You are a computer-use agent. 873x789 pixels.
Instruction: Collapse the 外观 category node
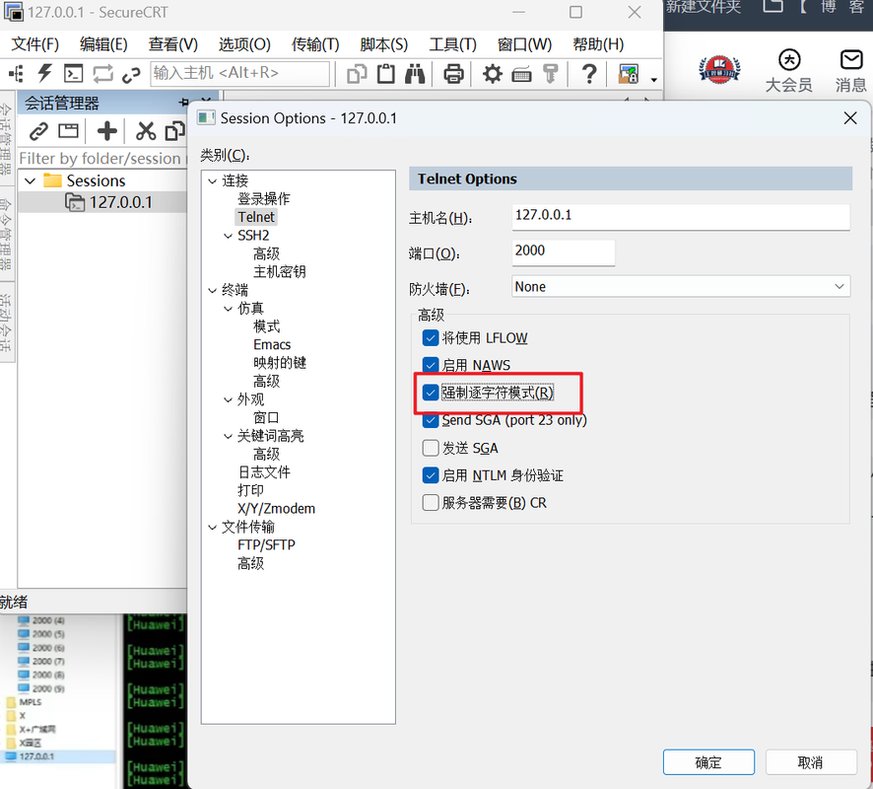click(x=228, y=399)
